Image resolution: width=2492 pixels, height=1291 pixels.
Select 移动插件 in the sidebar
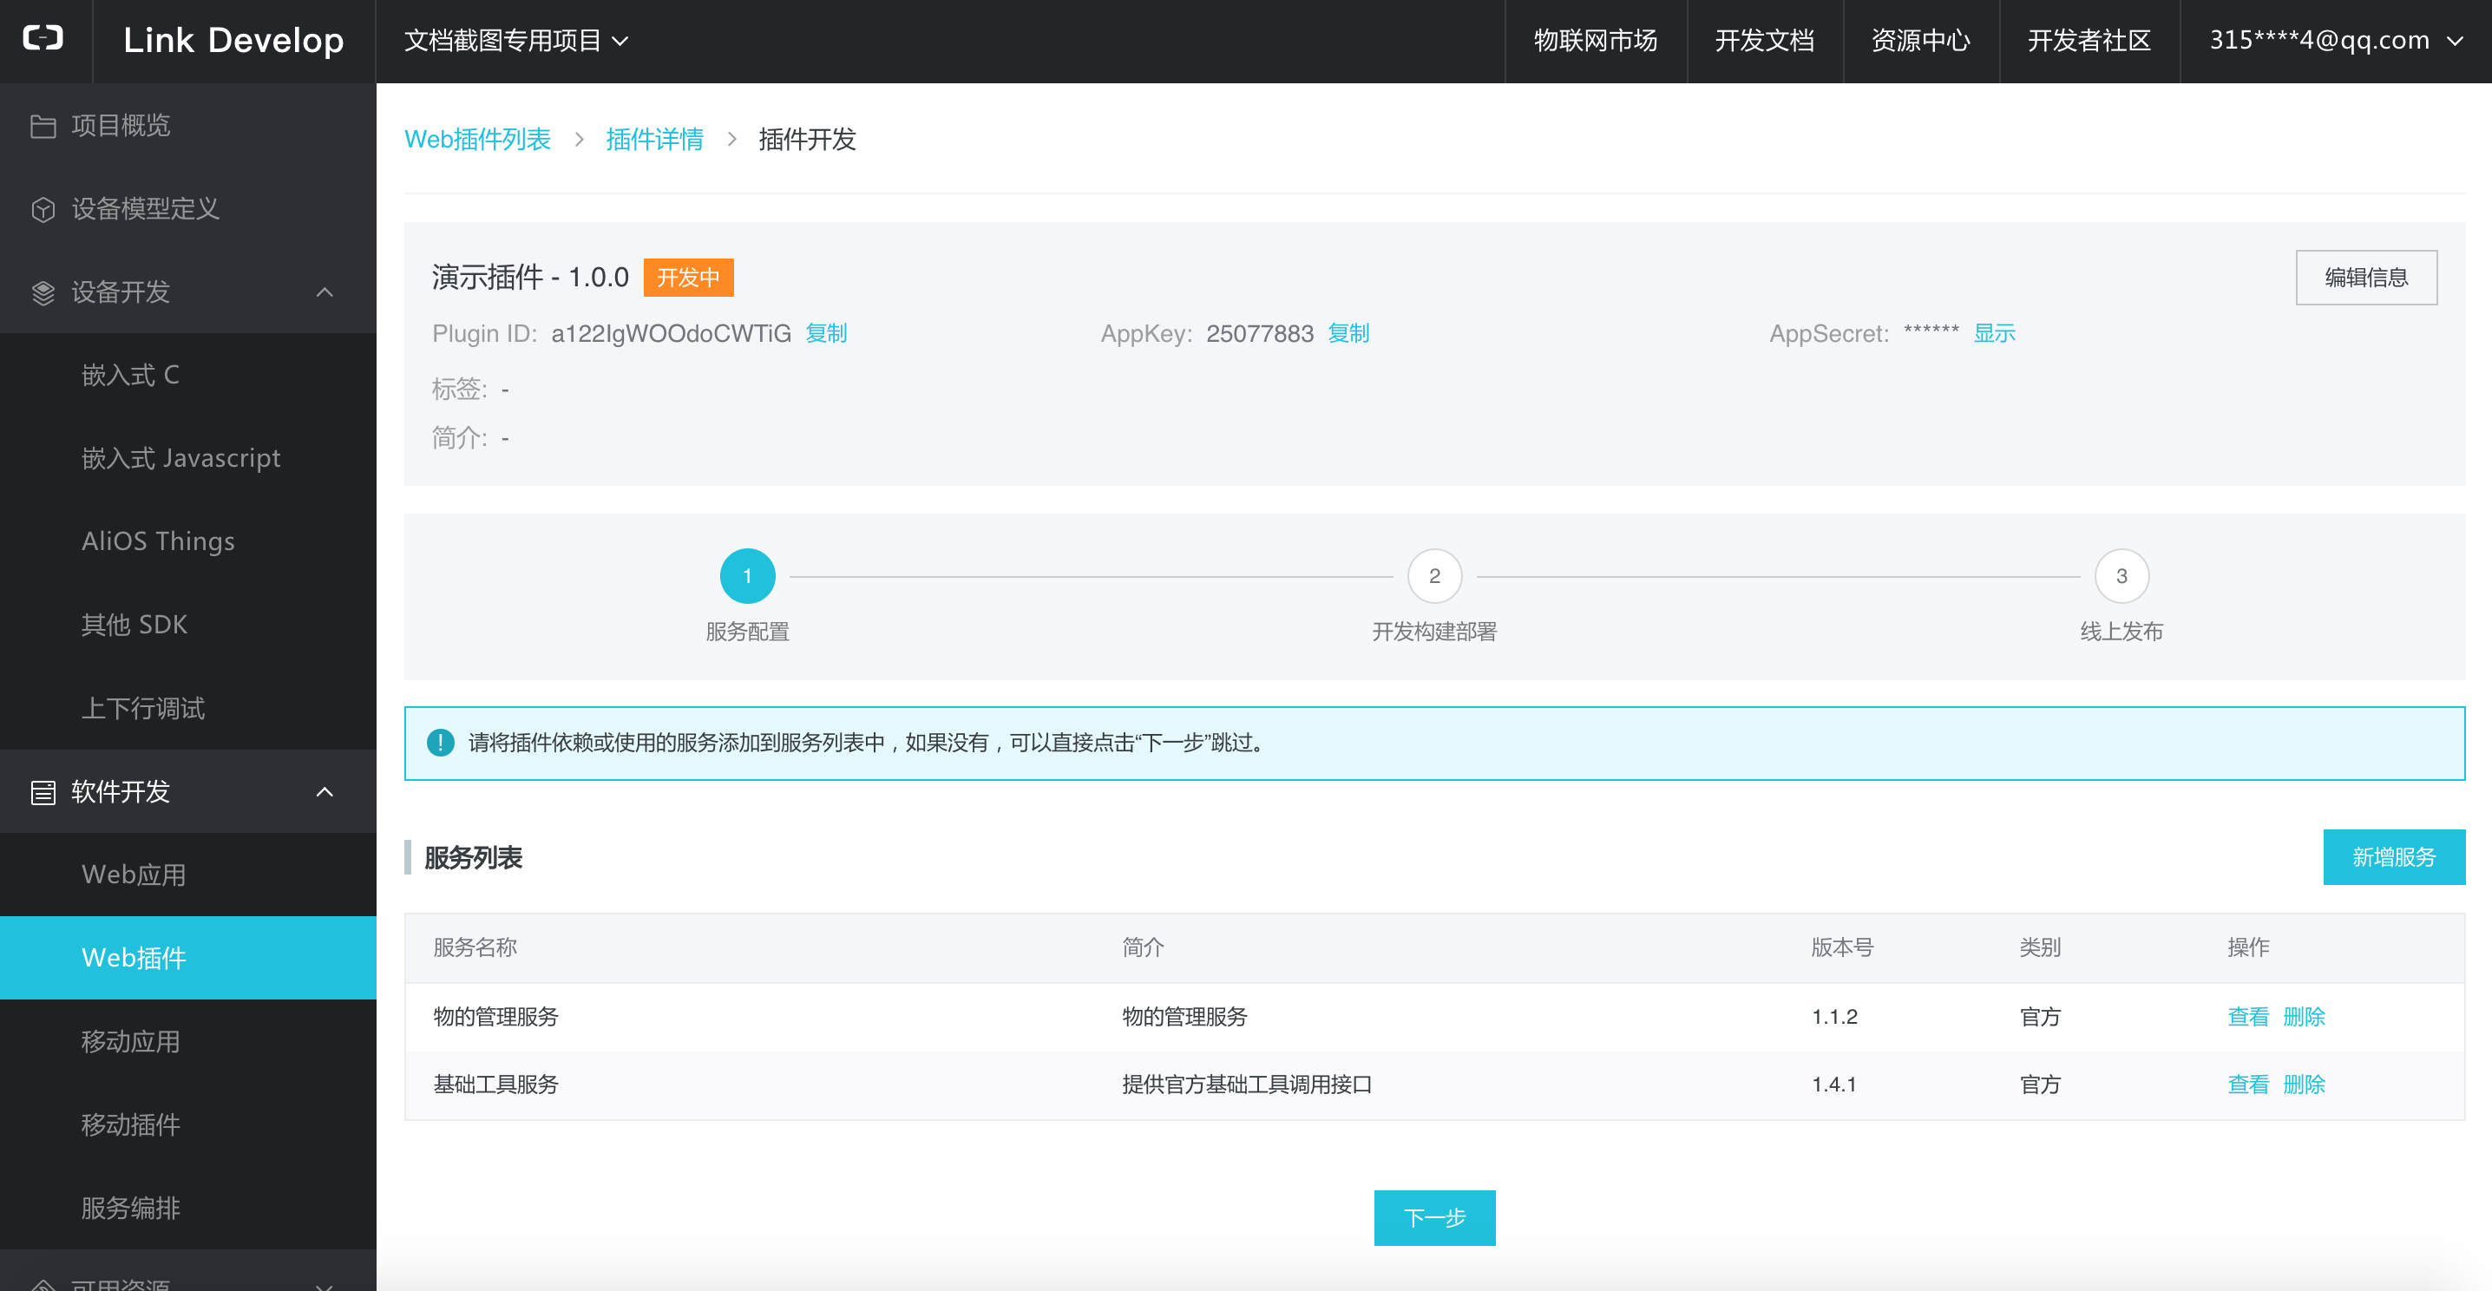(x=187, y=1124)
